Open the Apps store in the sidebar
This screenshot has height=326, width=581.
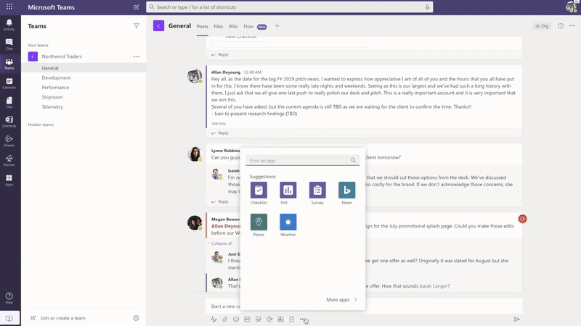point(9,180)
